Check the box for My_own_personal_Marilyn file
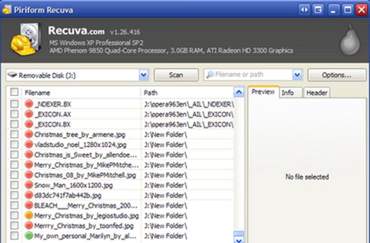370x243 pixels. (x=14, y=236)
